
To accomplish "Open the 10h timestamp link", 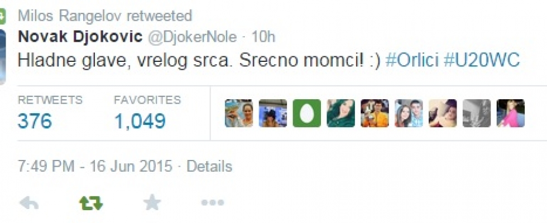I will click(x=263, y=37).
